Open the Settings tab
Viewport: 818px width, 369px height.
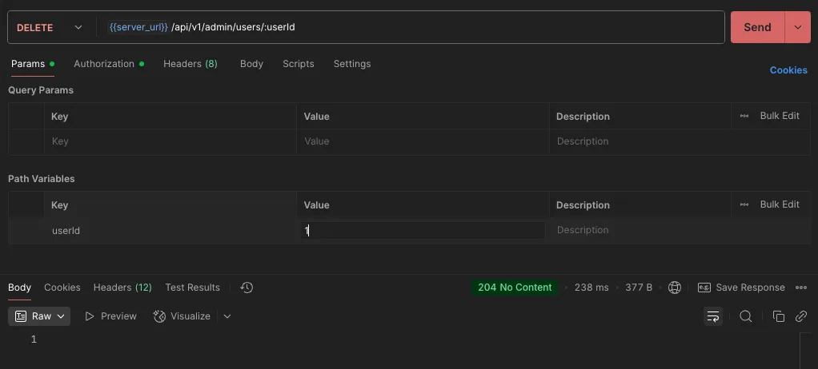(x=352, y=63)
